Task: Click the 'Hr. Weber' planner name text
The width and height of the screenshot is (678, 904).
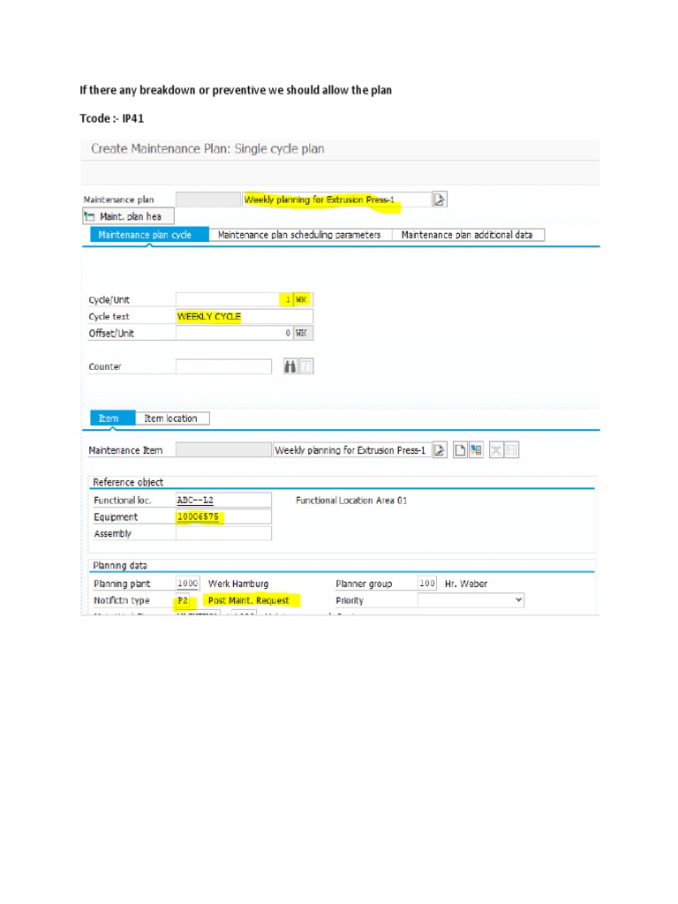Action: pos(466,584)
